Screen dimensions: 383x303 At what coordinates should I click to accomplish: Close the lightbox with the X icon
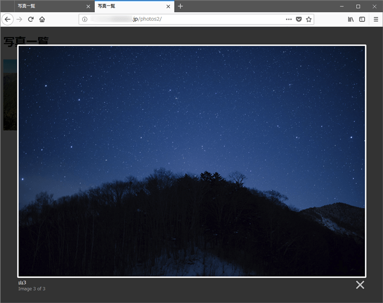pos(360,284)
